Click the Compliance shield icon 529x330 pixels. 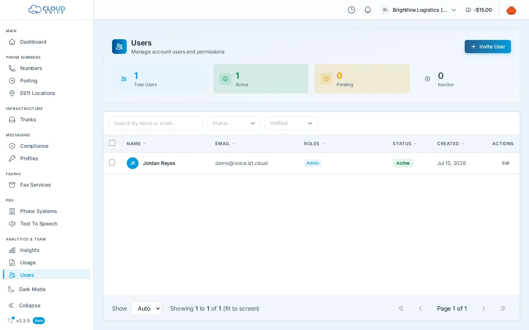coord(12,146)
